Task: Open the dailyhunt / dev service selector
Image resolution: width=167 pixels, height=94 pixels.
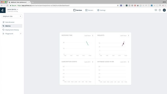Action: coord(12,16)
